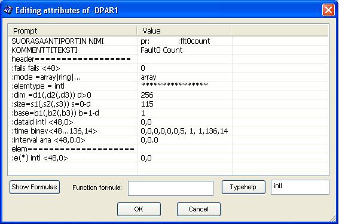339x224 pixels.
Task: Click the 0,0 value of :e(*)
Action: pos(146,158)
